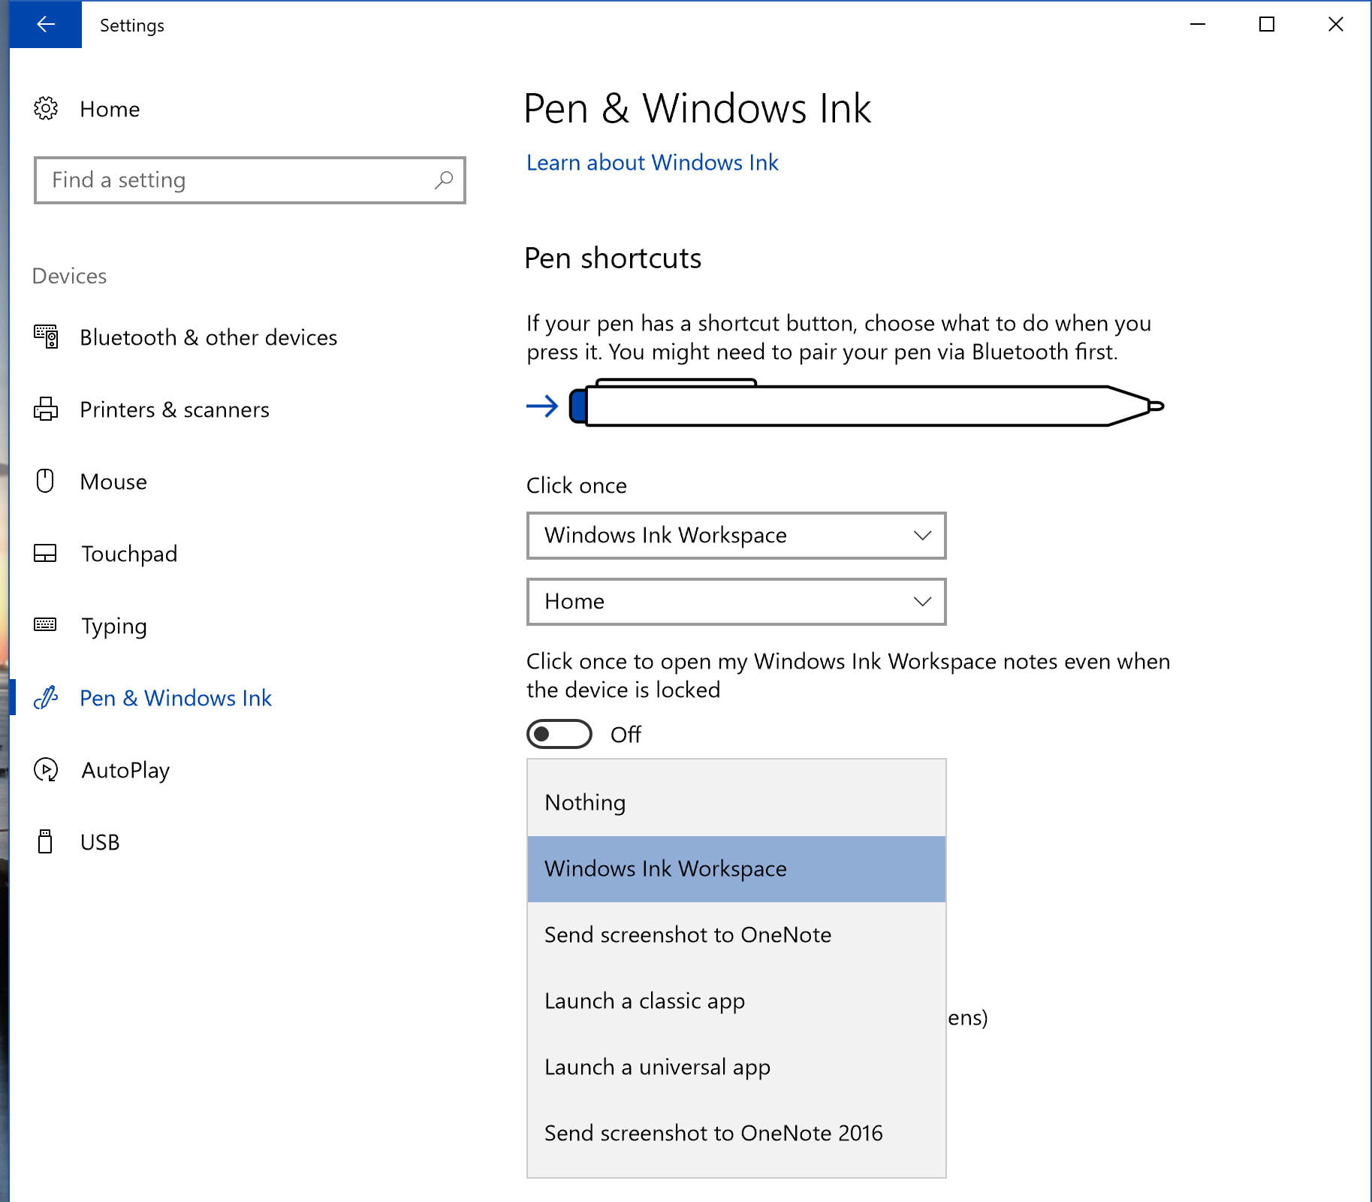
Task: Choose Nothing from the dropdown list
Action: (585, 802)
